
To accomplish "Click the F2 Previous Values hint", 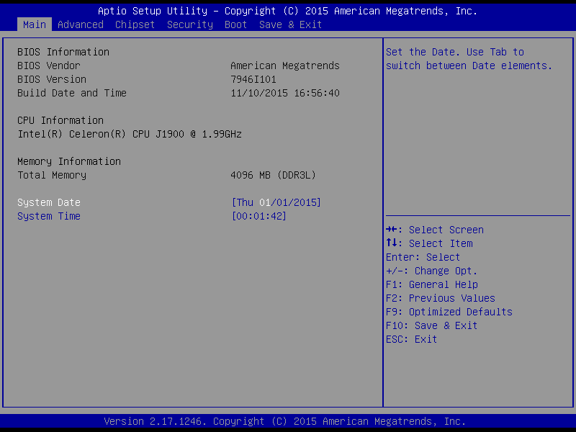I will (440, 298).
